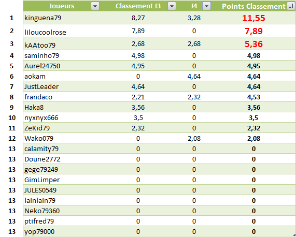Select the player name kinguena79
This screenshot has width=296, height=237.
click(43, 18)
